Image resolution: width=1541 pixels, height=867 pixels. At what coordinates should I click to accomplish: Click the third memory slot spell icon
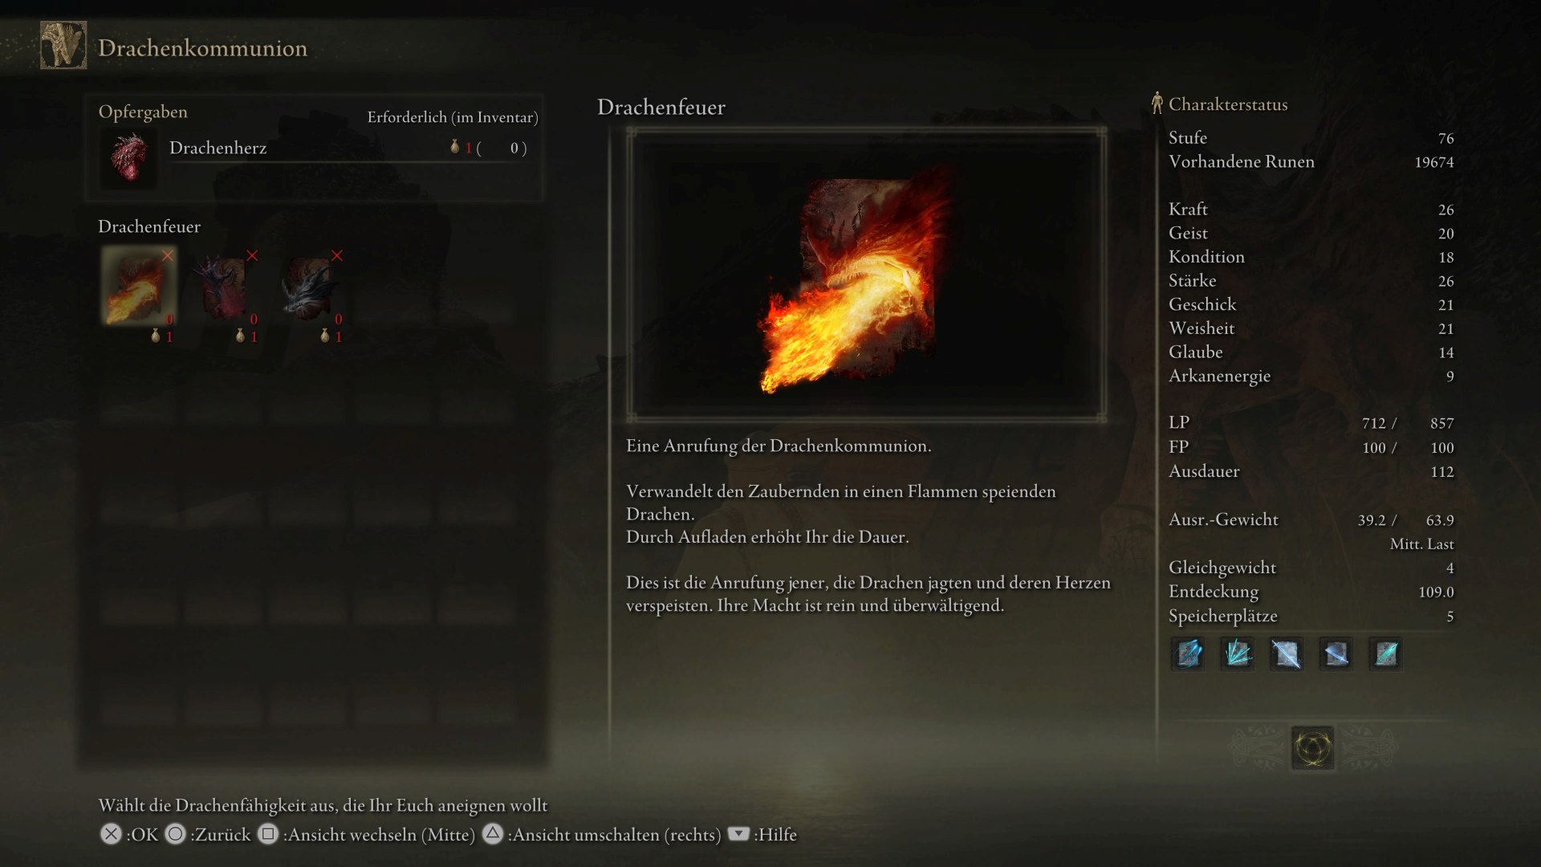click(1287, 654)
